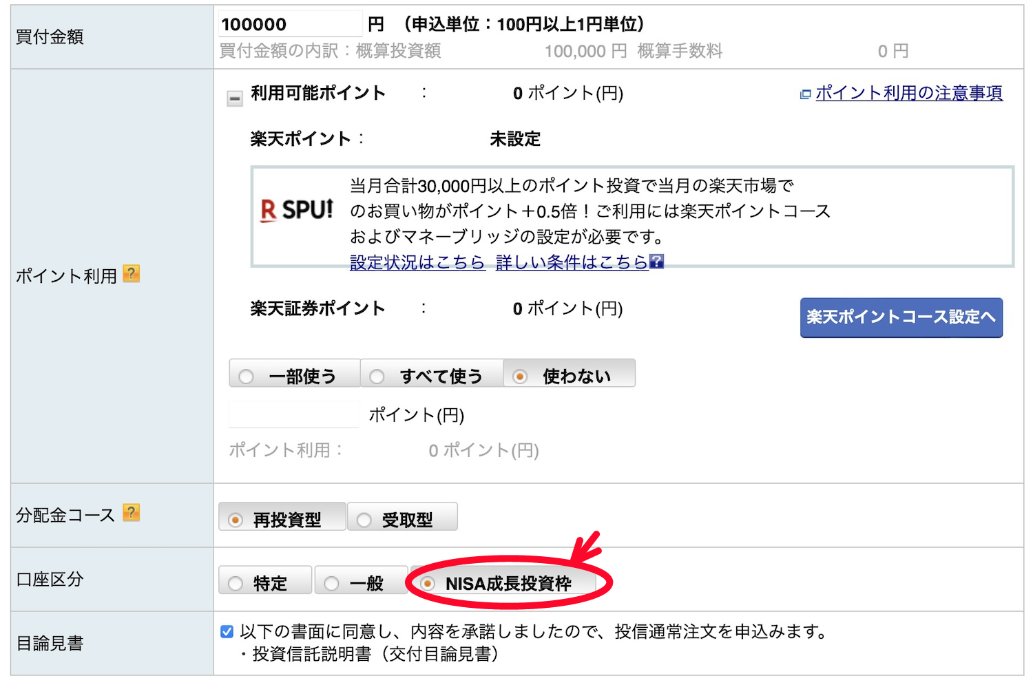Click the points amount input field

click(294, 414)
